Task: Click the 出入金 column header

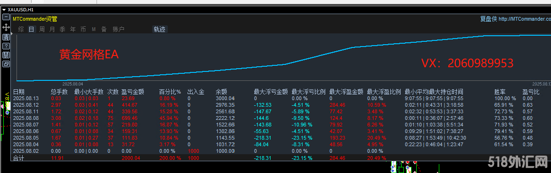Action: pyautogui.click(x=196, y=92)
